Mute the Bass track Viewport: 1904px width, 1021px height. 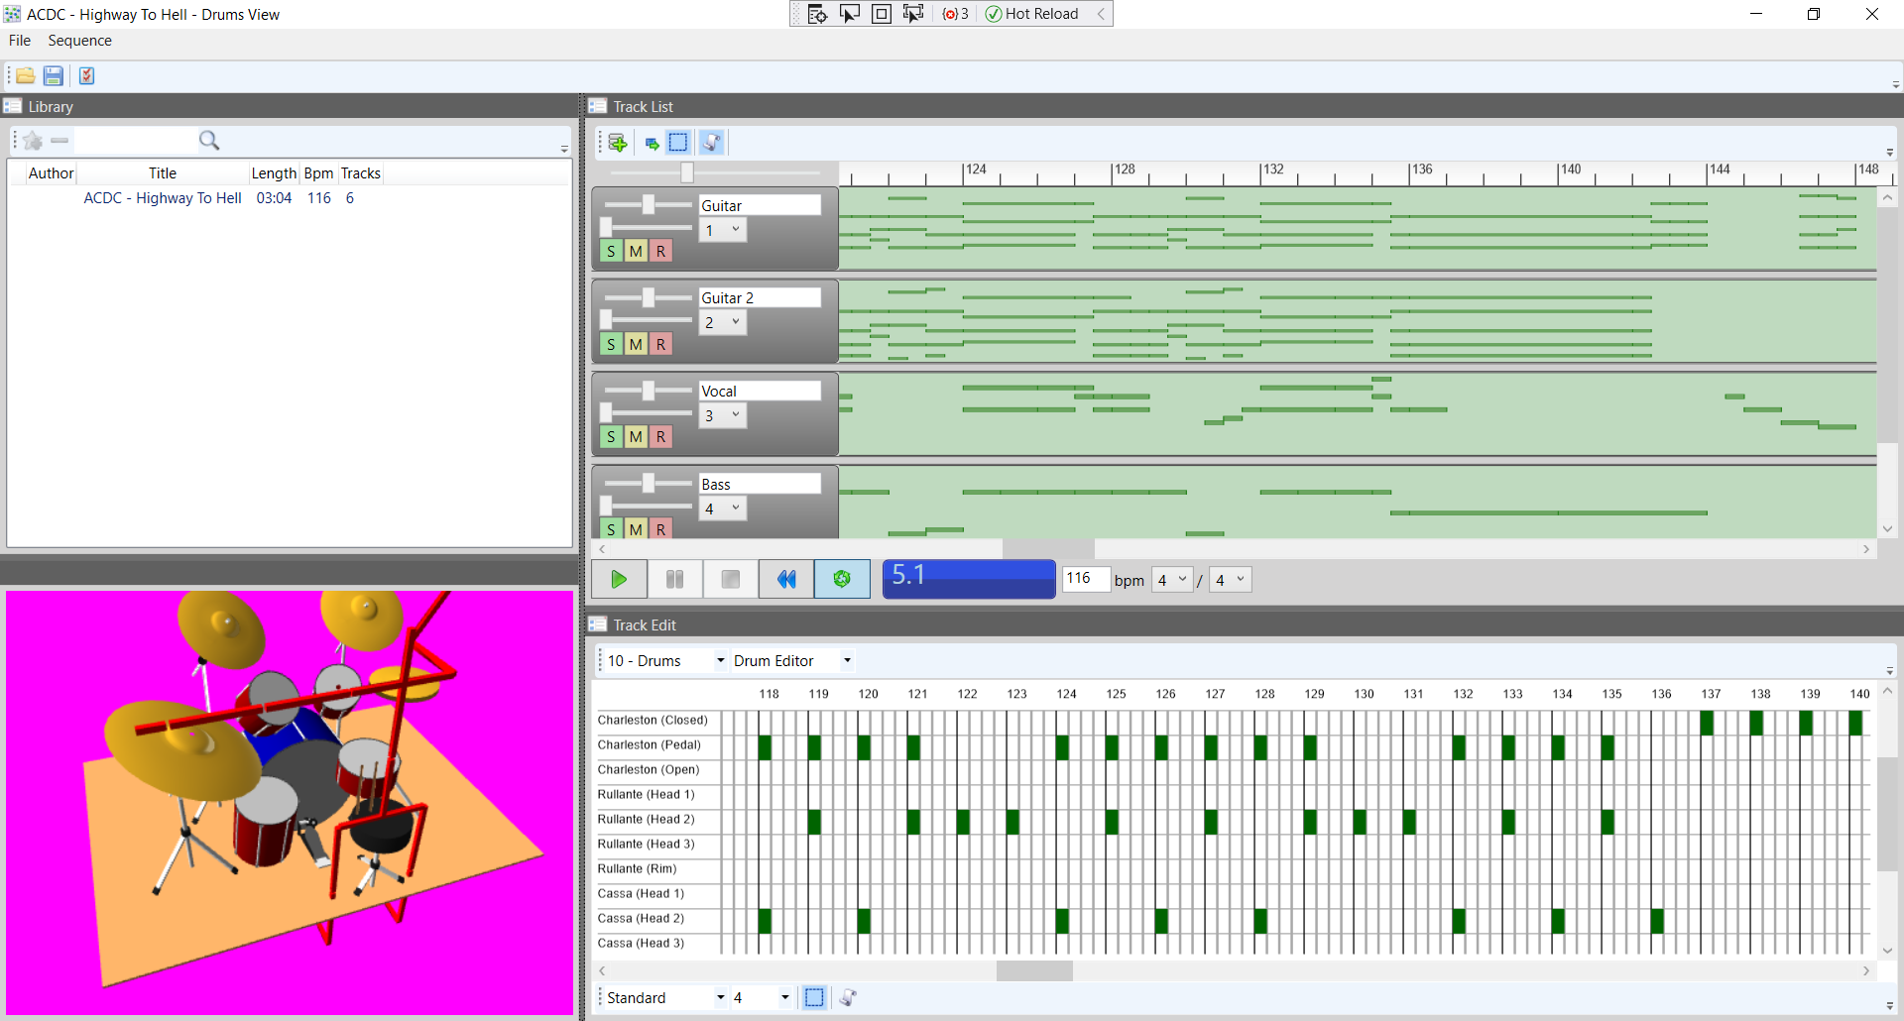pos(636,529)
